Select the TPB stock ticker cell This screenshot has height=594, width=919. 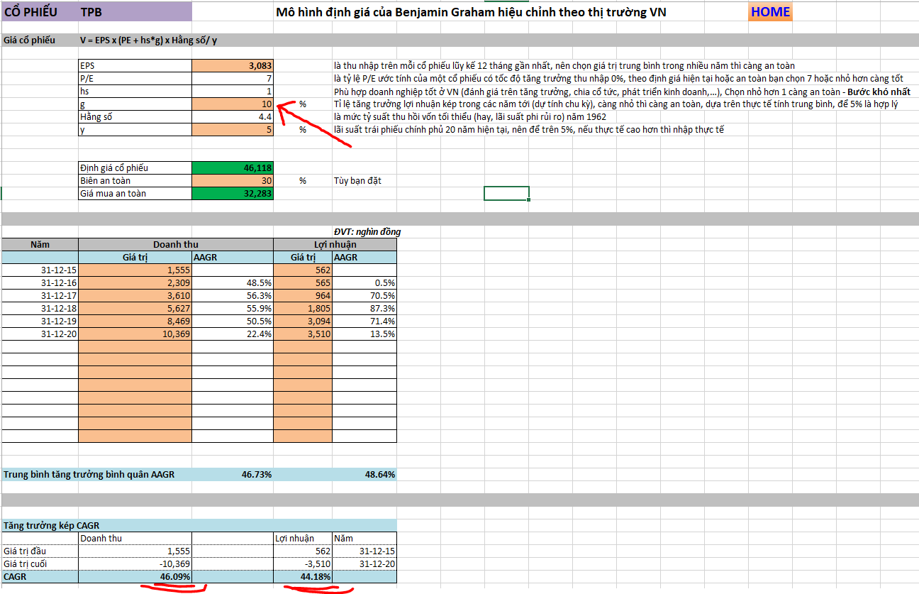(x=135, y=12)
